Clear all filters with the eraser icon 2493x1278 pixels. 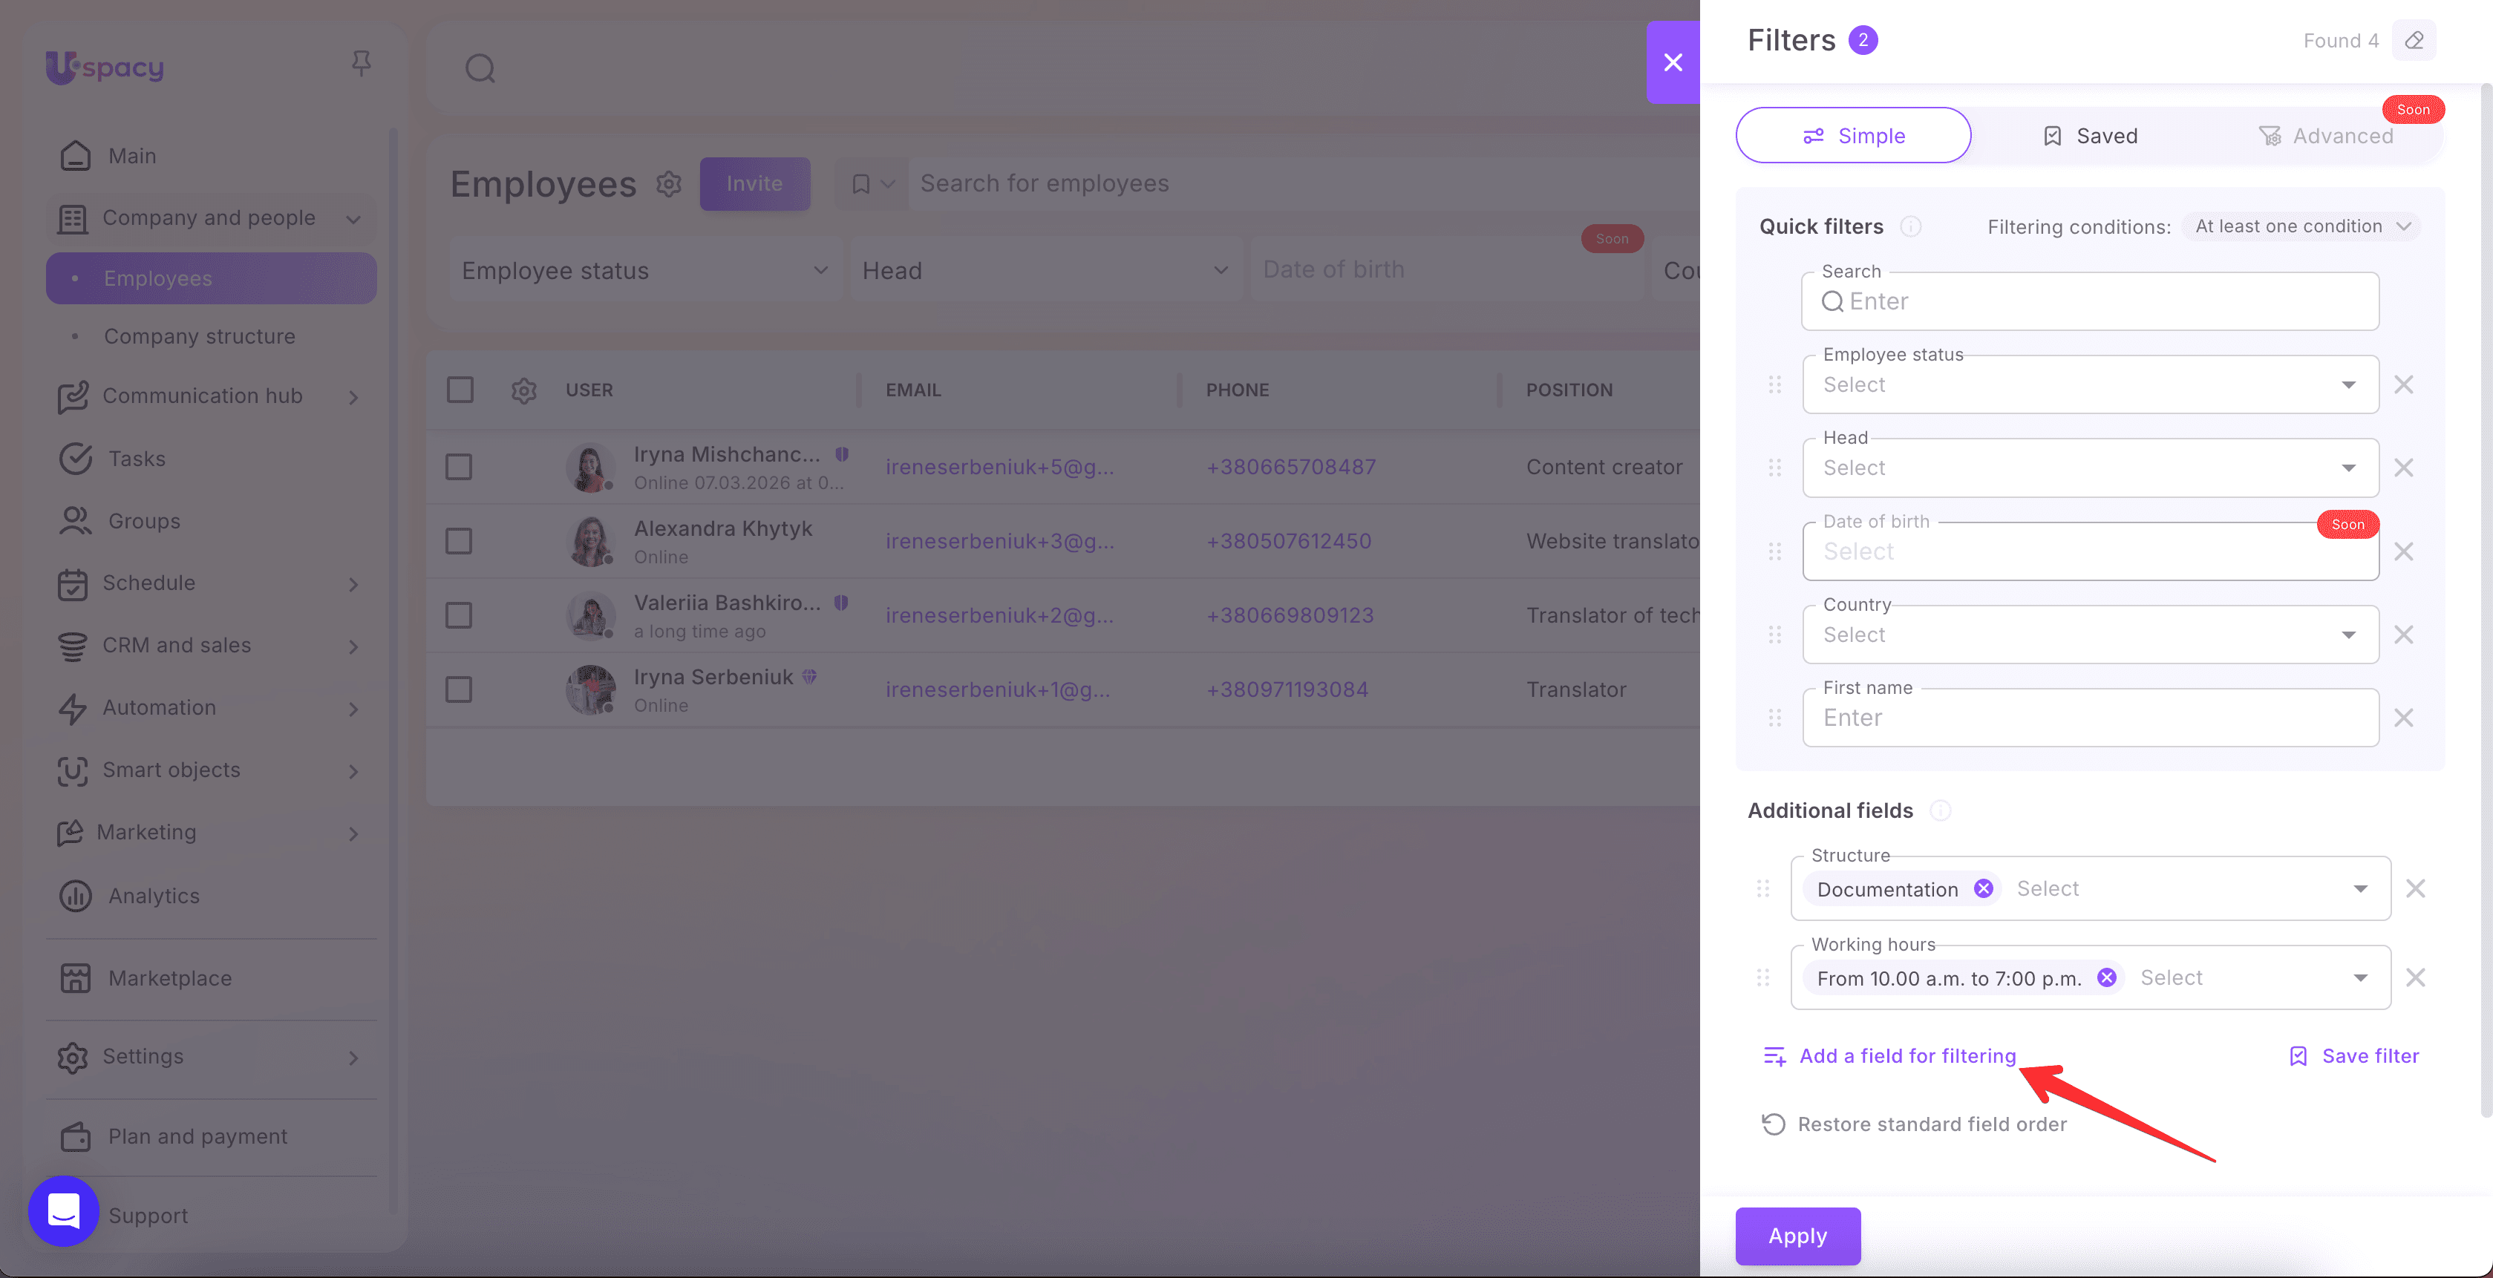tap(2414, 41)
